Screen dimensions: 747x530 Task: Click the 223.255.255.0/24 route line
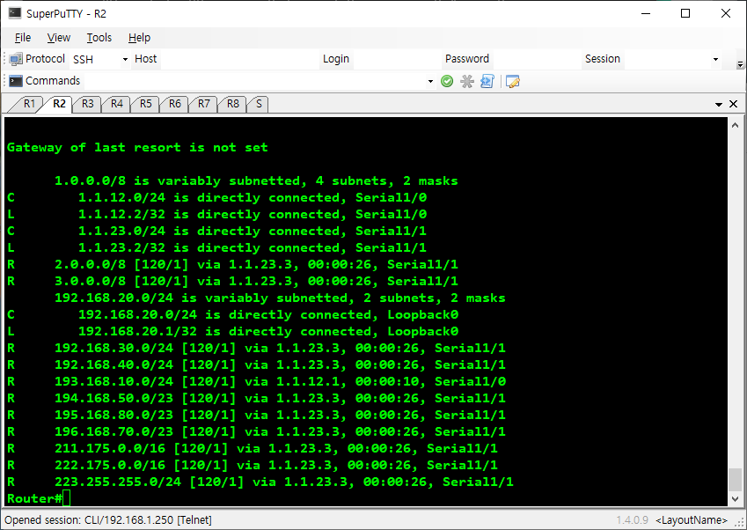click(x=260, y=482)
